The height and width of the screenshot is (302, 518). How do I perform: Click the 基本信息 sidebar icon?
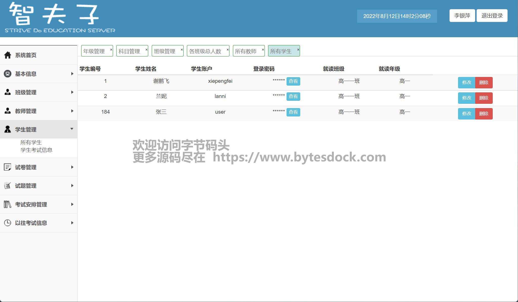8,74
